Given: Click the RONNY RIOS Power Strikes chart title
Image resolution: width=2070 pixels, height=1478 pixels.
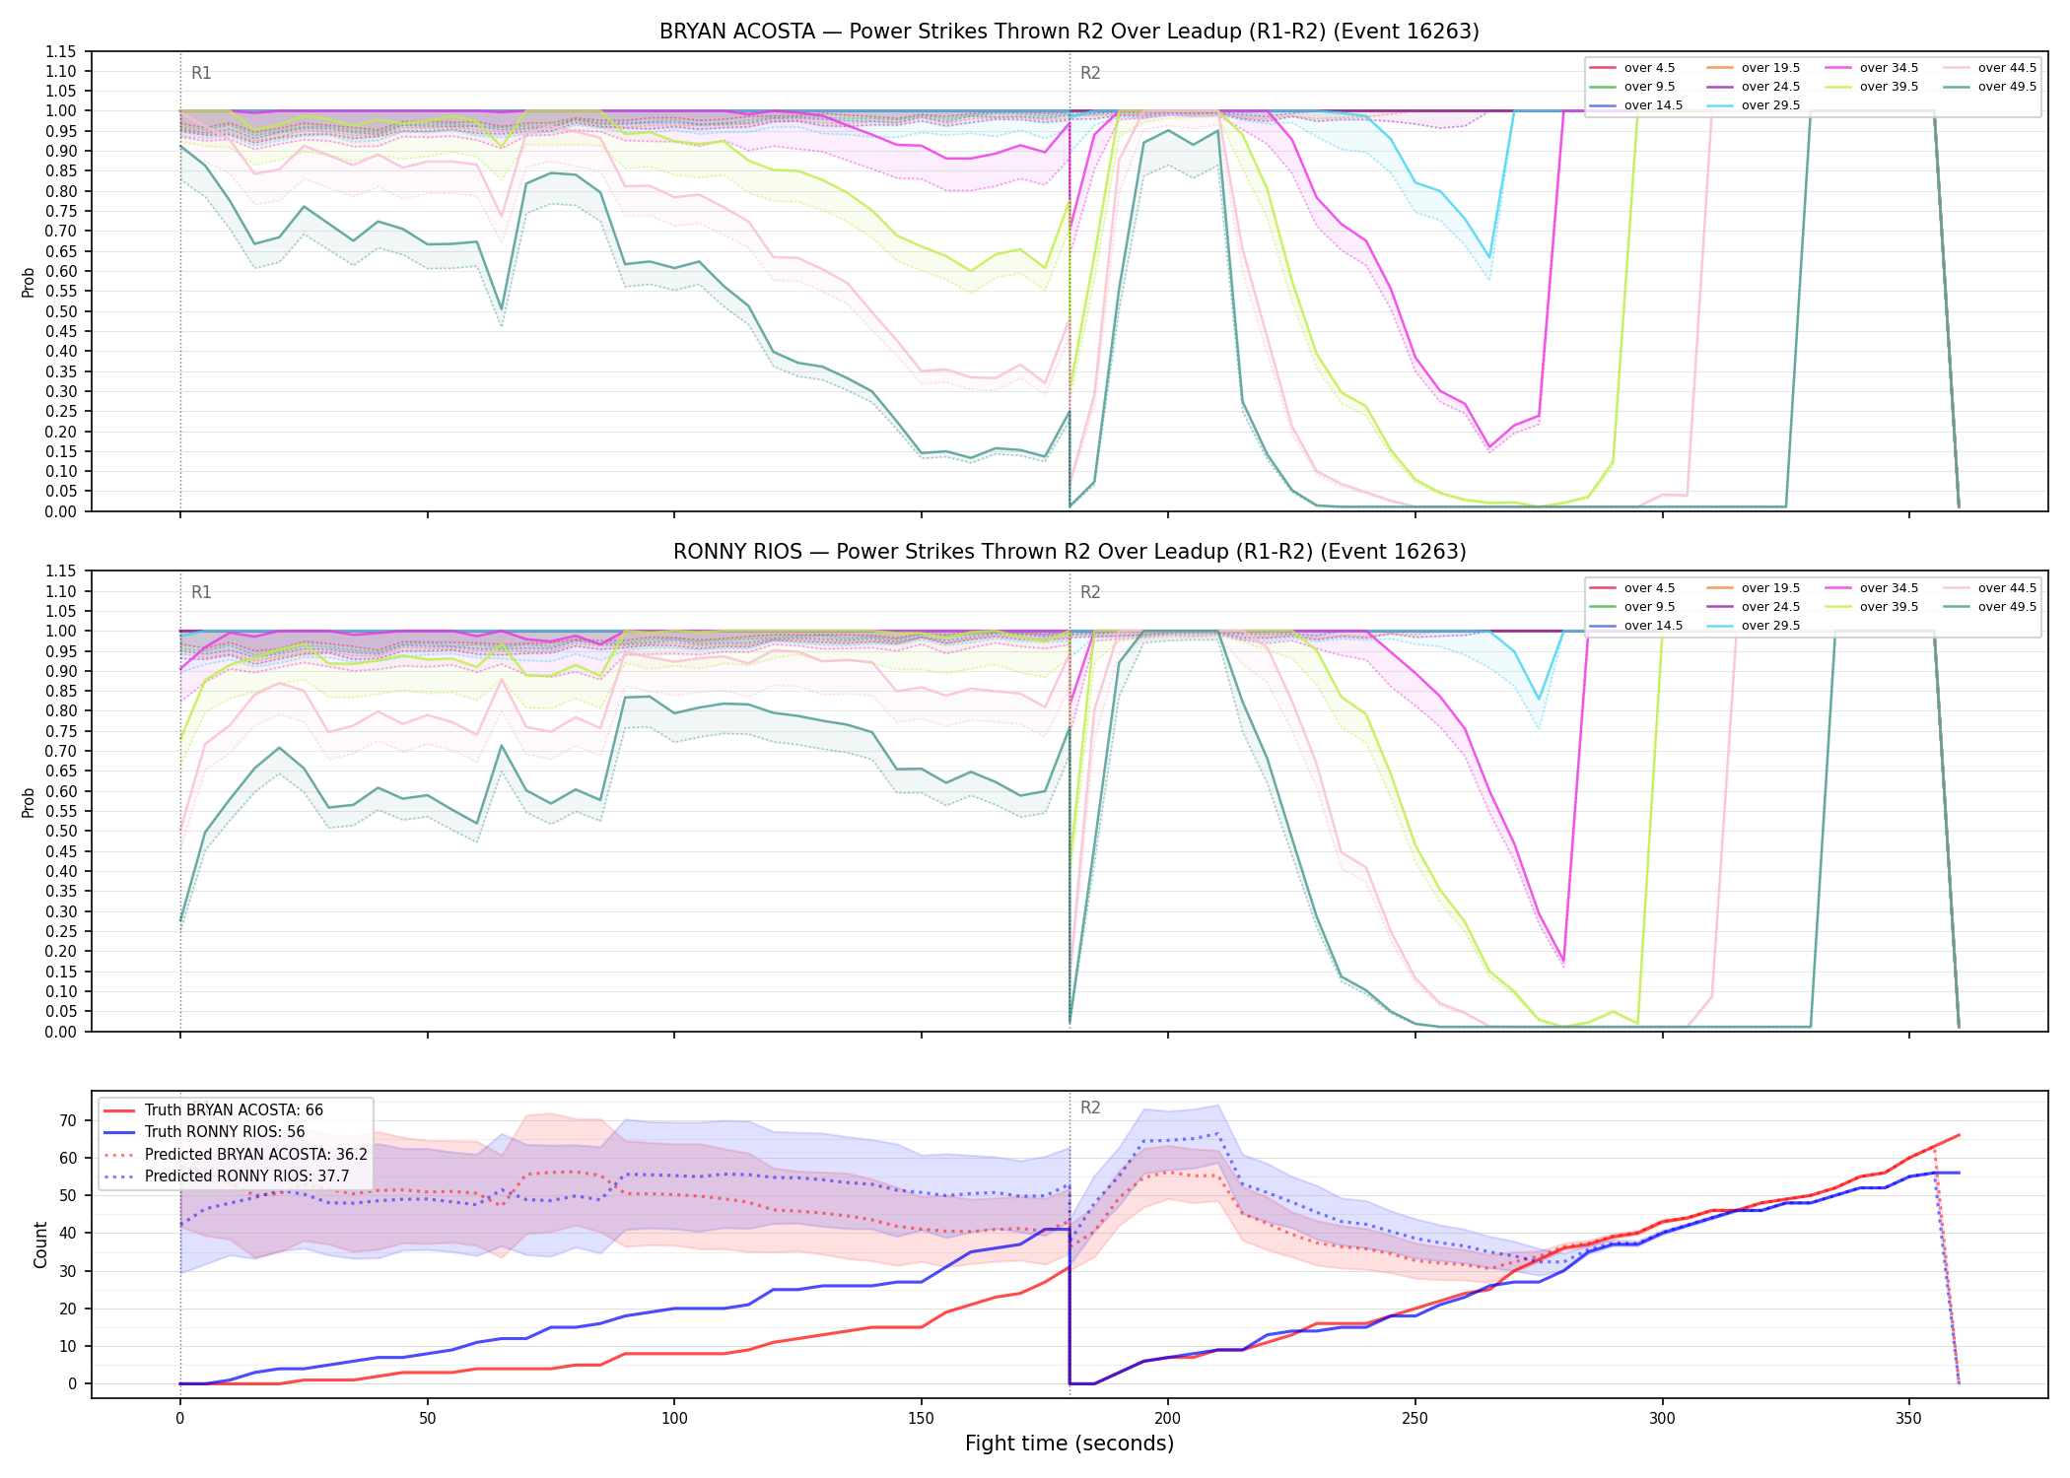Looking at the screenshot, I should (x=1069, y=552).
